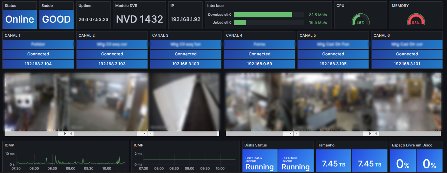447x173 pixels.
Task: Click the Upload eth0 bar gauge
Action: (269, 23)
